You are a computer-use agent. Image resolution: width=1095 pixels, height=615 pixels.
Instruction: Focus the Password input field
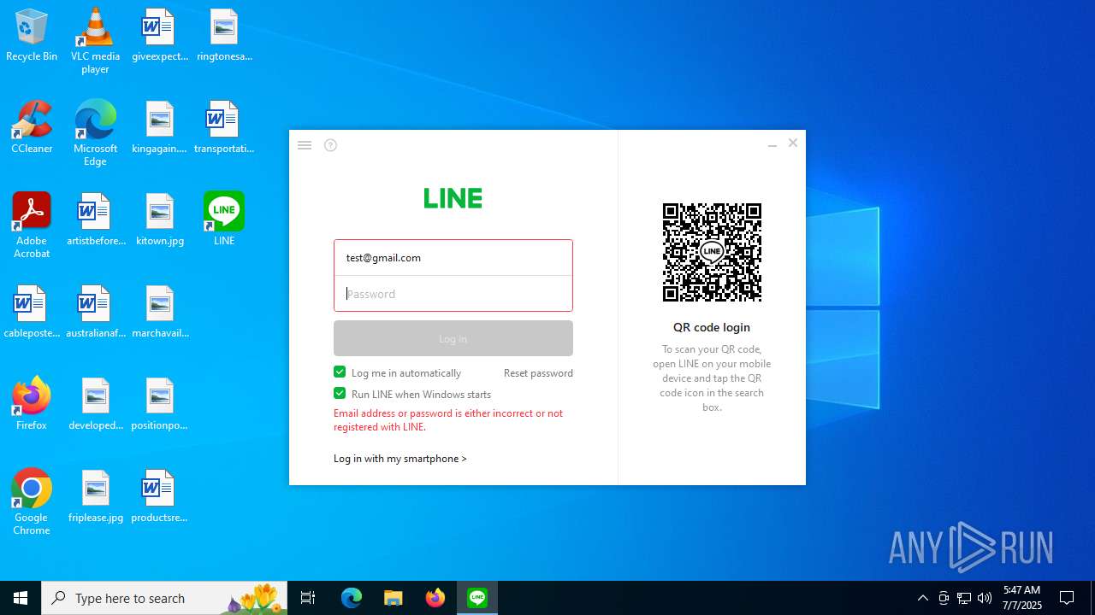coord(453,294)
